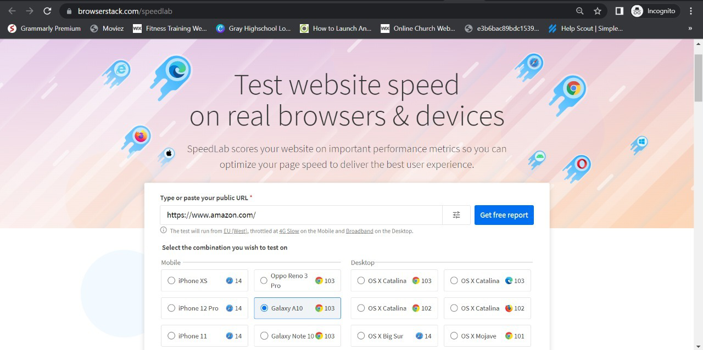Click Edge icon in OS X Catalina 103 row
The width and height of the screenshot is (703, 350).
pyautogui.click(x=509, y=280)
